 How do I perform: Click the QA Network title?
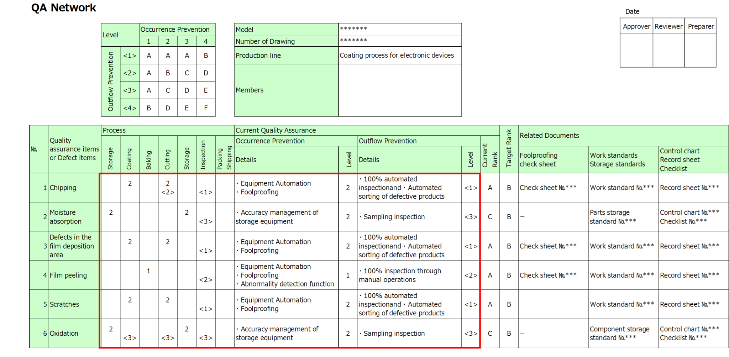(x=64, y=8)
